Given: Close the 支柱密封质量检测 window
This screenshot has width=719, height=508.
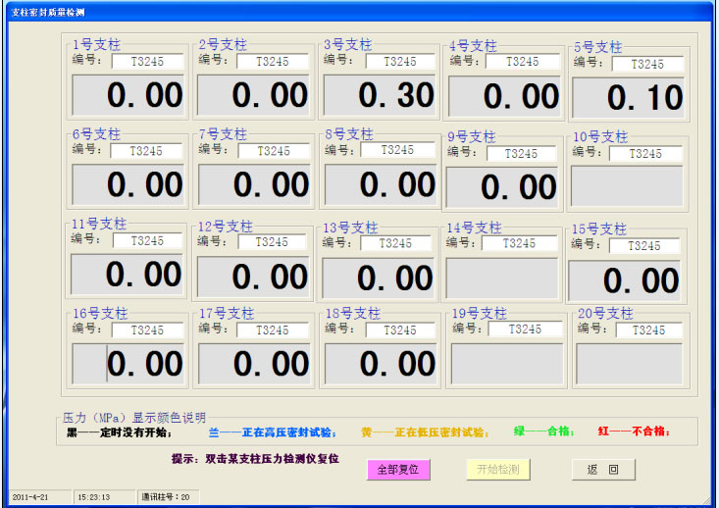Looking at the screenshot, I should pos(700,10).
